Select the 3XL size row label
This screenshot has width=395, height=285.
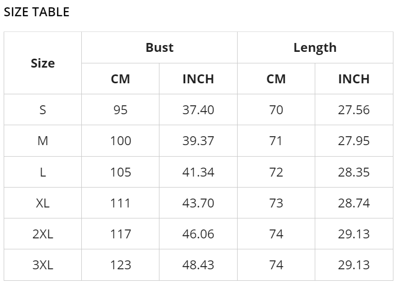pos(43,265)
